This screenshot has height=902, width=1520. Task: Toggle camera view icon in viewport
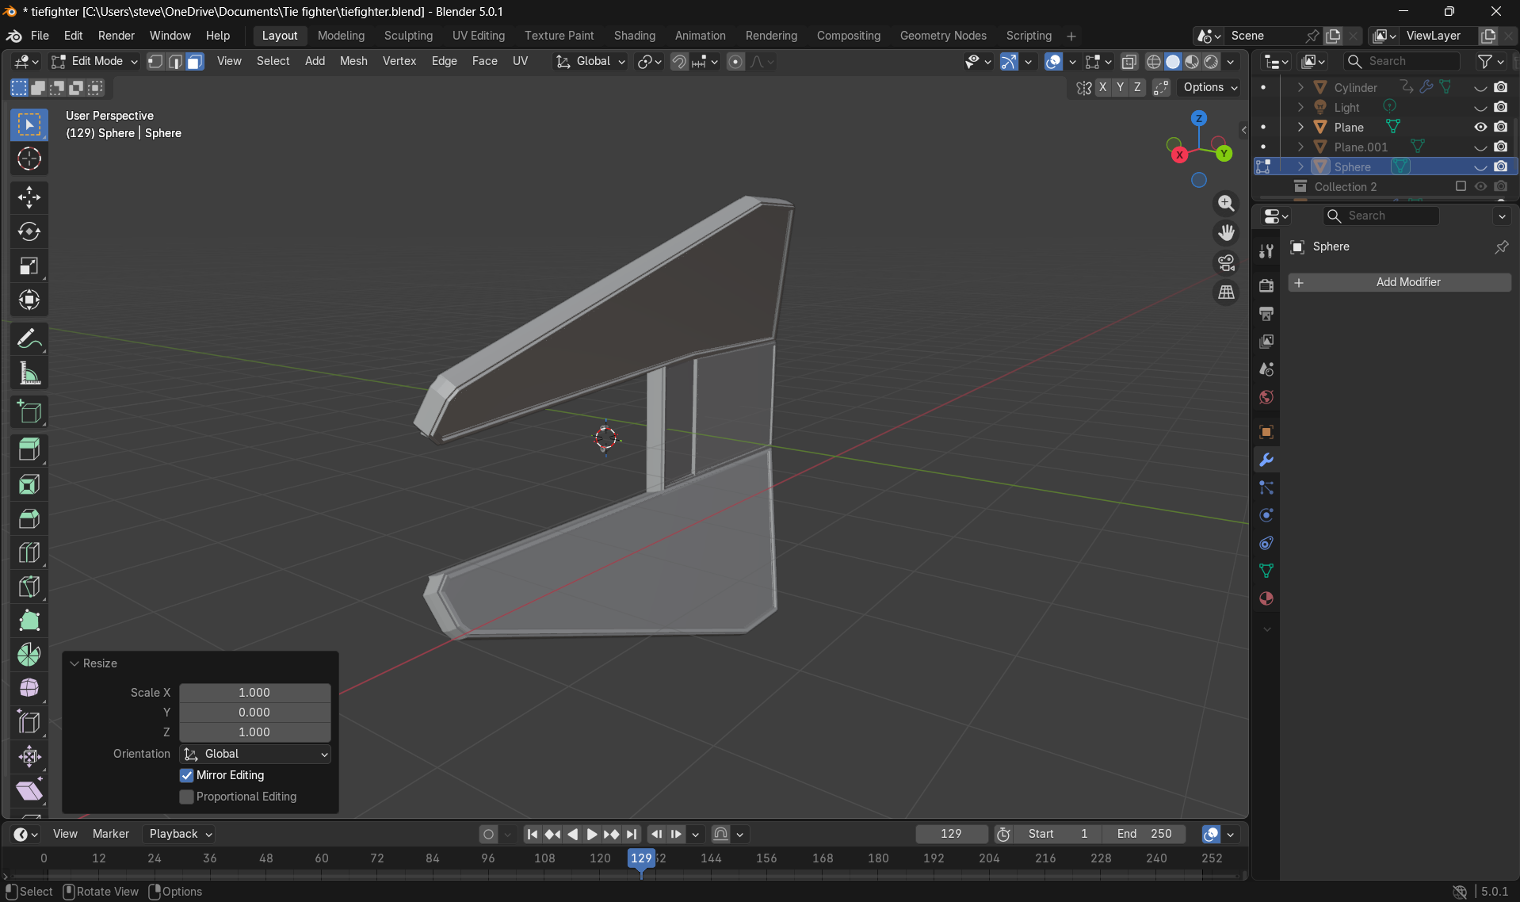[1226, 263]
